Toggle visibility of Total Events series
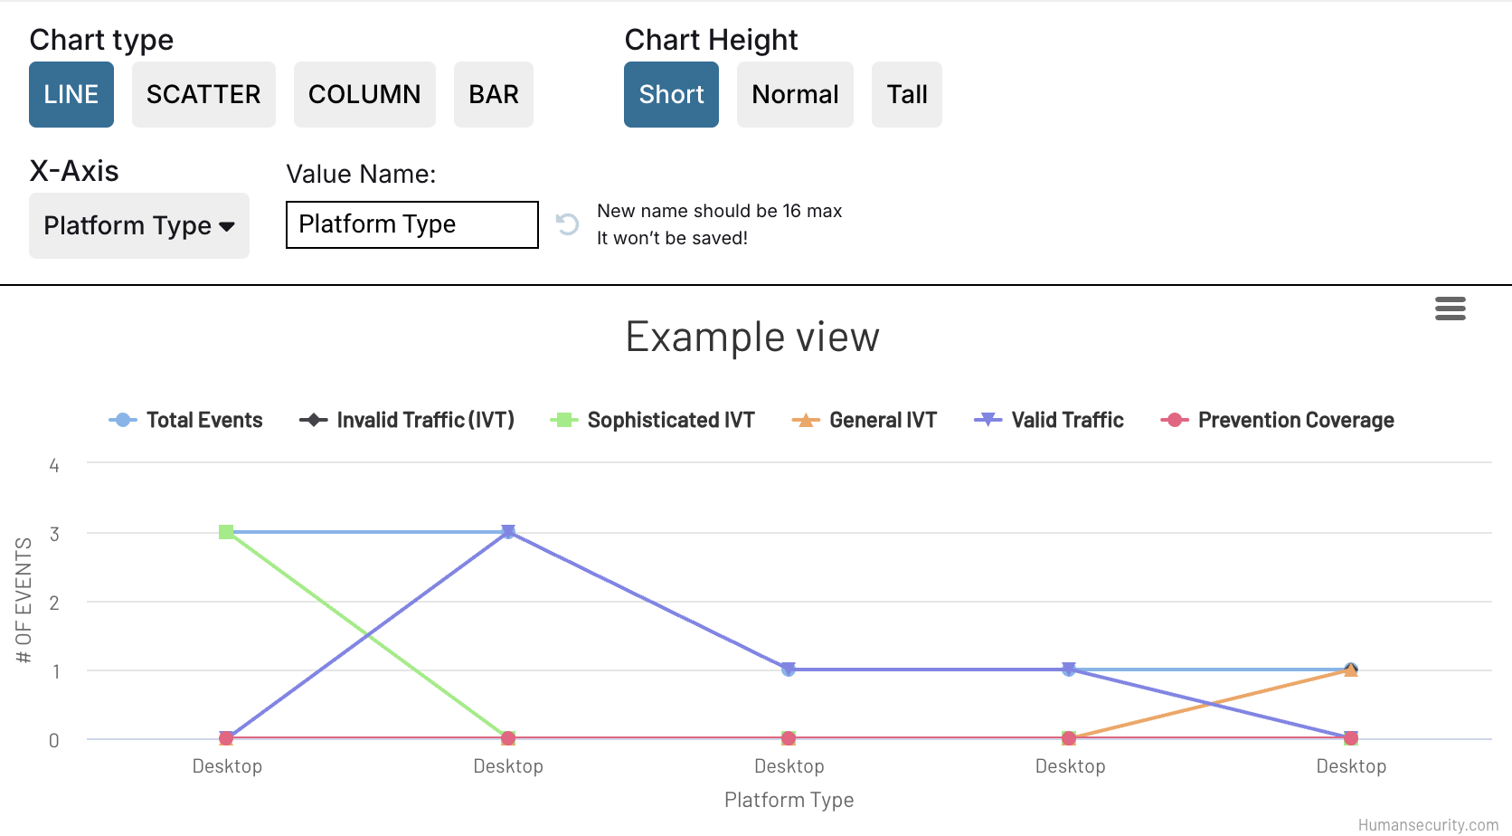The width and height of the screenshot is (1512, 836). click(x=203, y=419)
